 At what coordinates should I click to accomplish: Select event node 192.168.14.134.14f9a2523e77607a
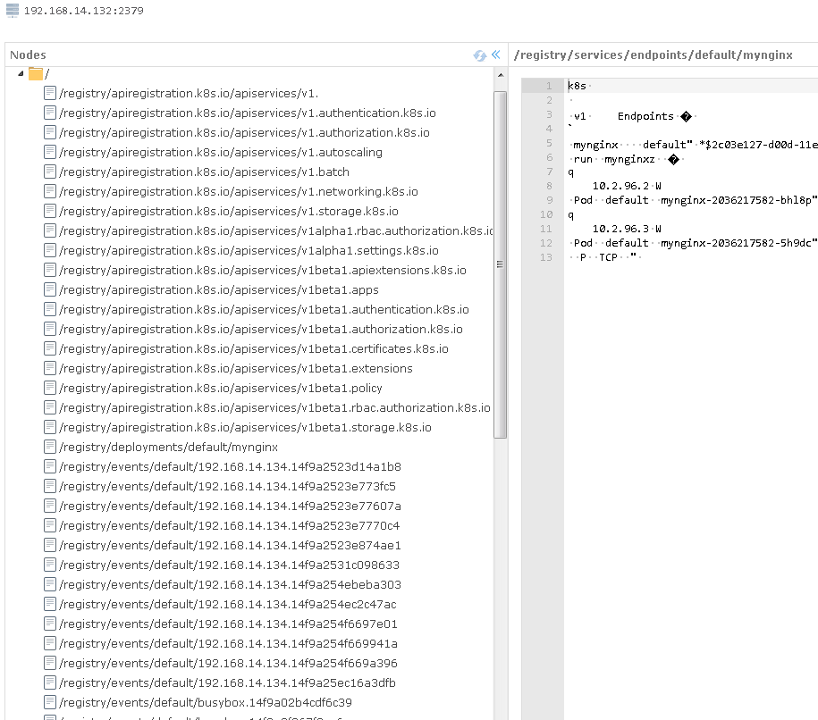pos(230,506)
